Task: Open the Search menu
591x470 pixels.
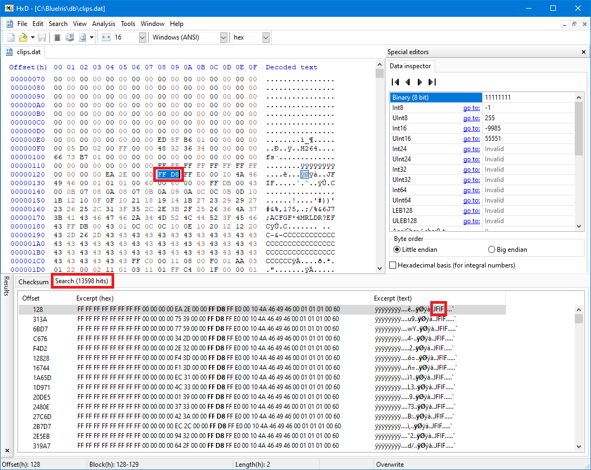Action: coord(58,24)
